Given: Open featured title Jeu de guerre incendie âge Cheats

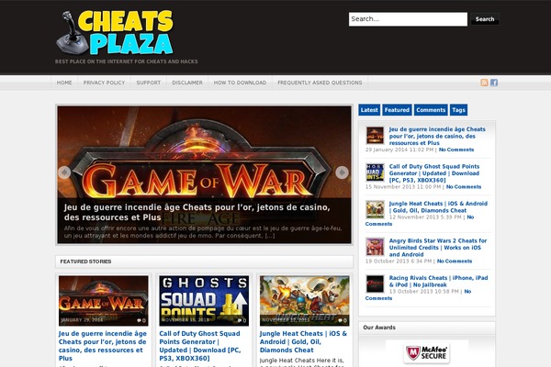Looking at the screenshot, I should tap(103, 346).
